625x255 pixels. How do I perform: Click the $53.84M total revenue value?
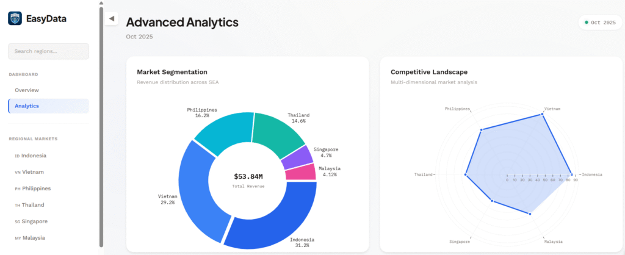point(248,176)
